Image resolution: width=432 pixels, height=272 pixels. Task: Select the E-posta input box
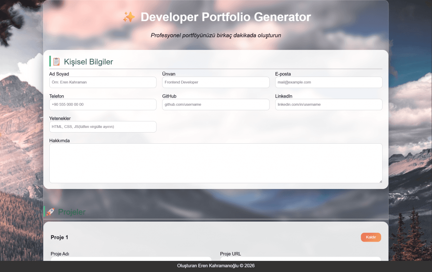pos(329,82)
